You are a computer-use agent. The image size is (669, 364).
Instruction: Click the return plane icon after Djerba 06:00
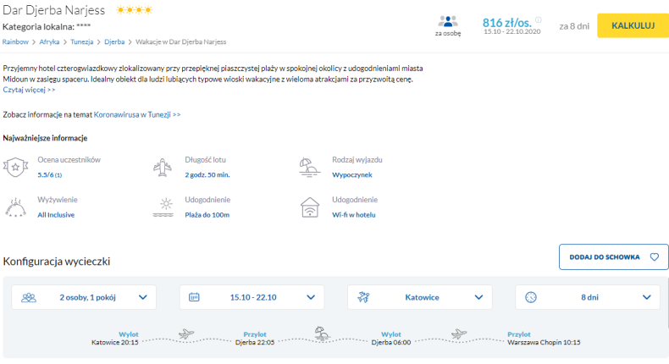(459, 334)
